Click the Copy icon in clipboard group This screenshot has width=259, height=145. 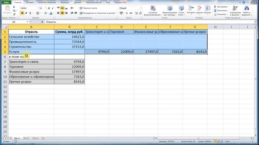pos(14,10)
